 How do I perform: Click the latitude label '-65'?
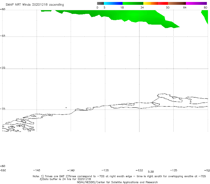pos(3,36)
